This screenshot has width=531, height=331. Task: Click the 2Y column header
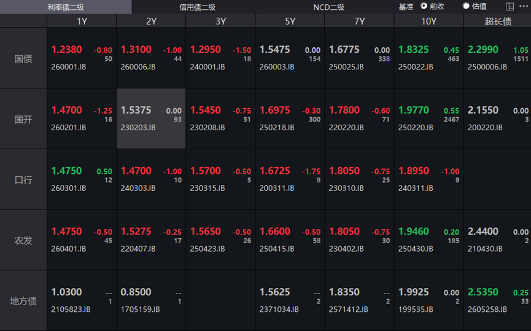151,21
